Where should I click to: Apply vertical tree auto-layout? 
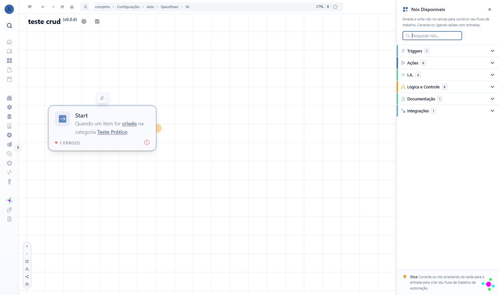[27, 269]
